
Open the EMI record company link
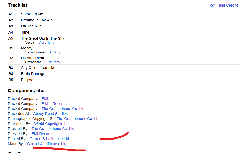pyautogui.click(x=45, y=99)
